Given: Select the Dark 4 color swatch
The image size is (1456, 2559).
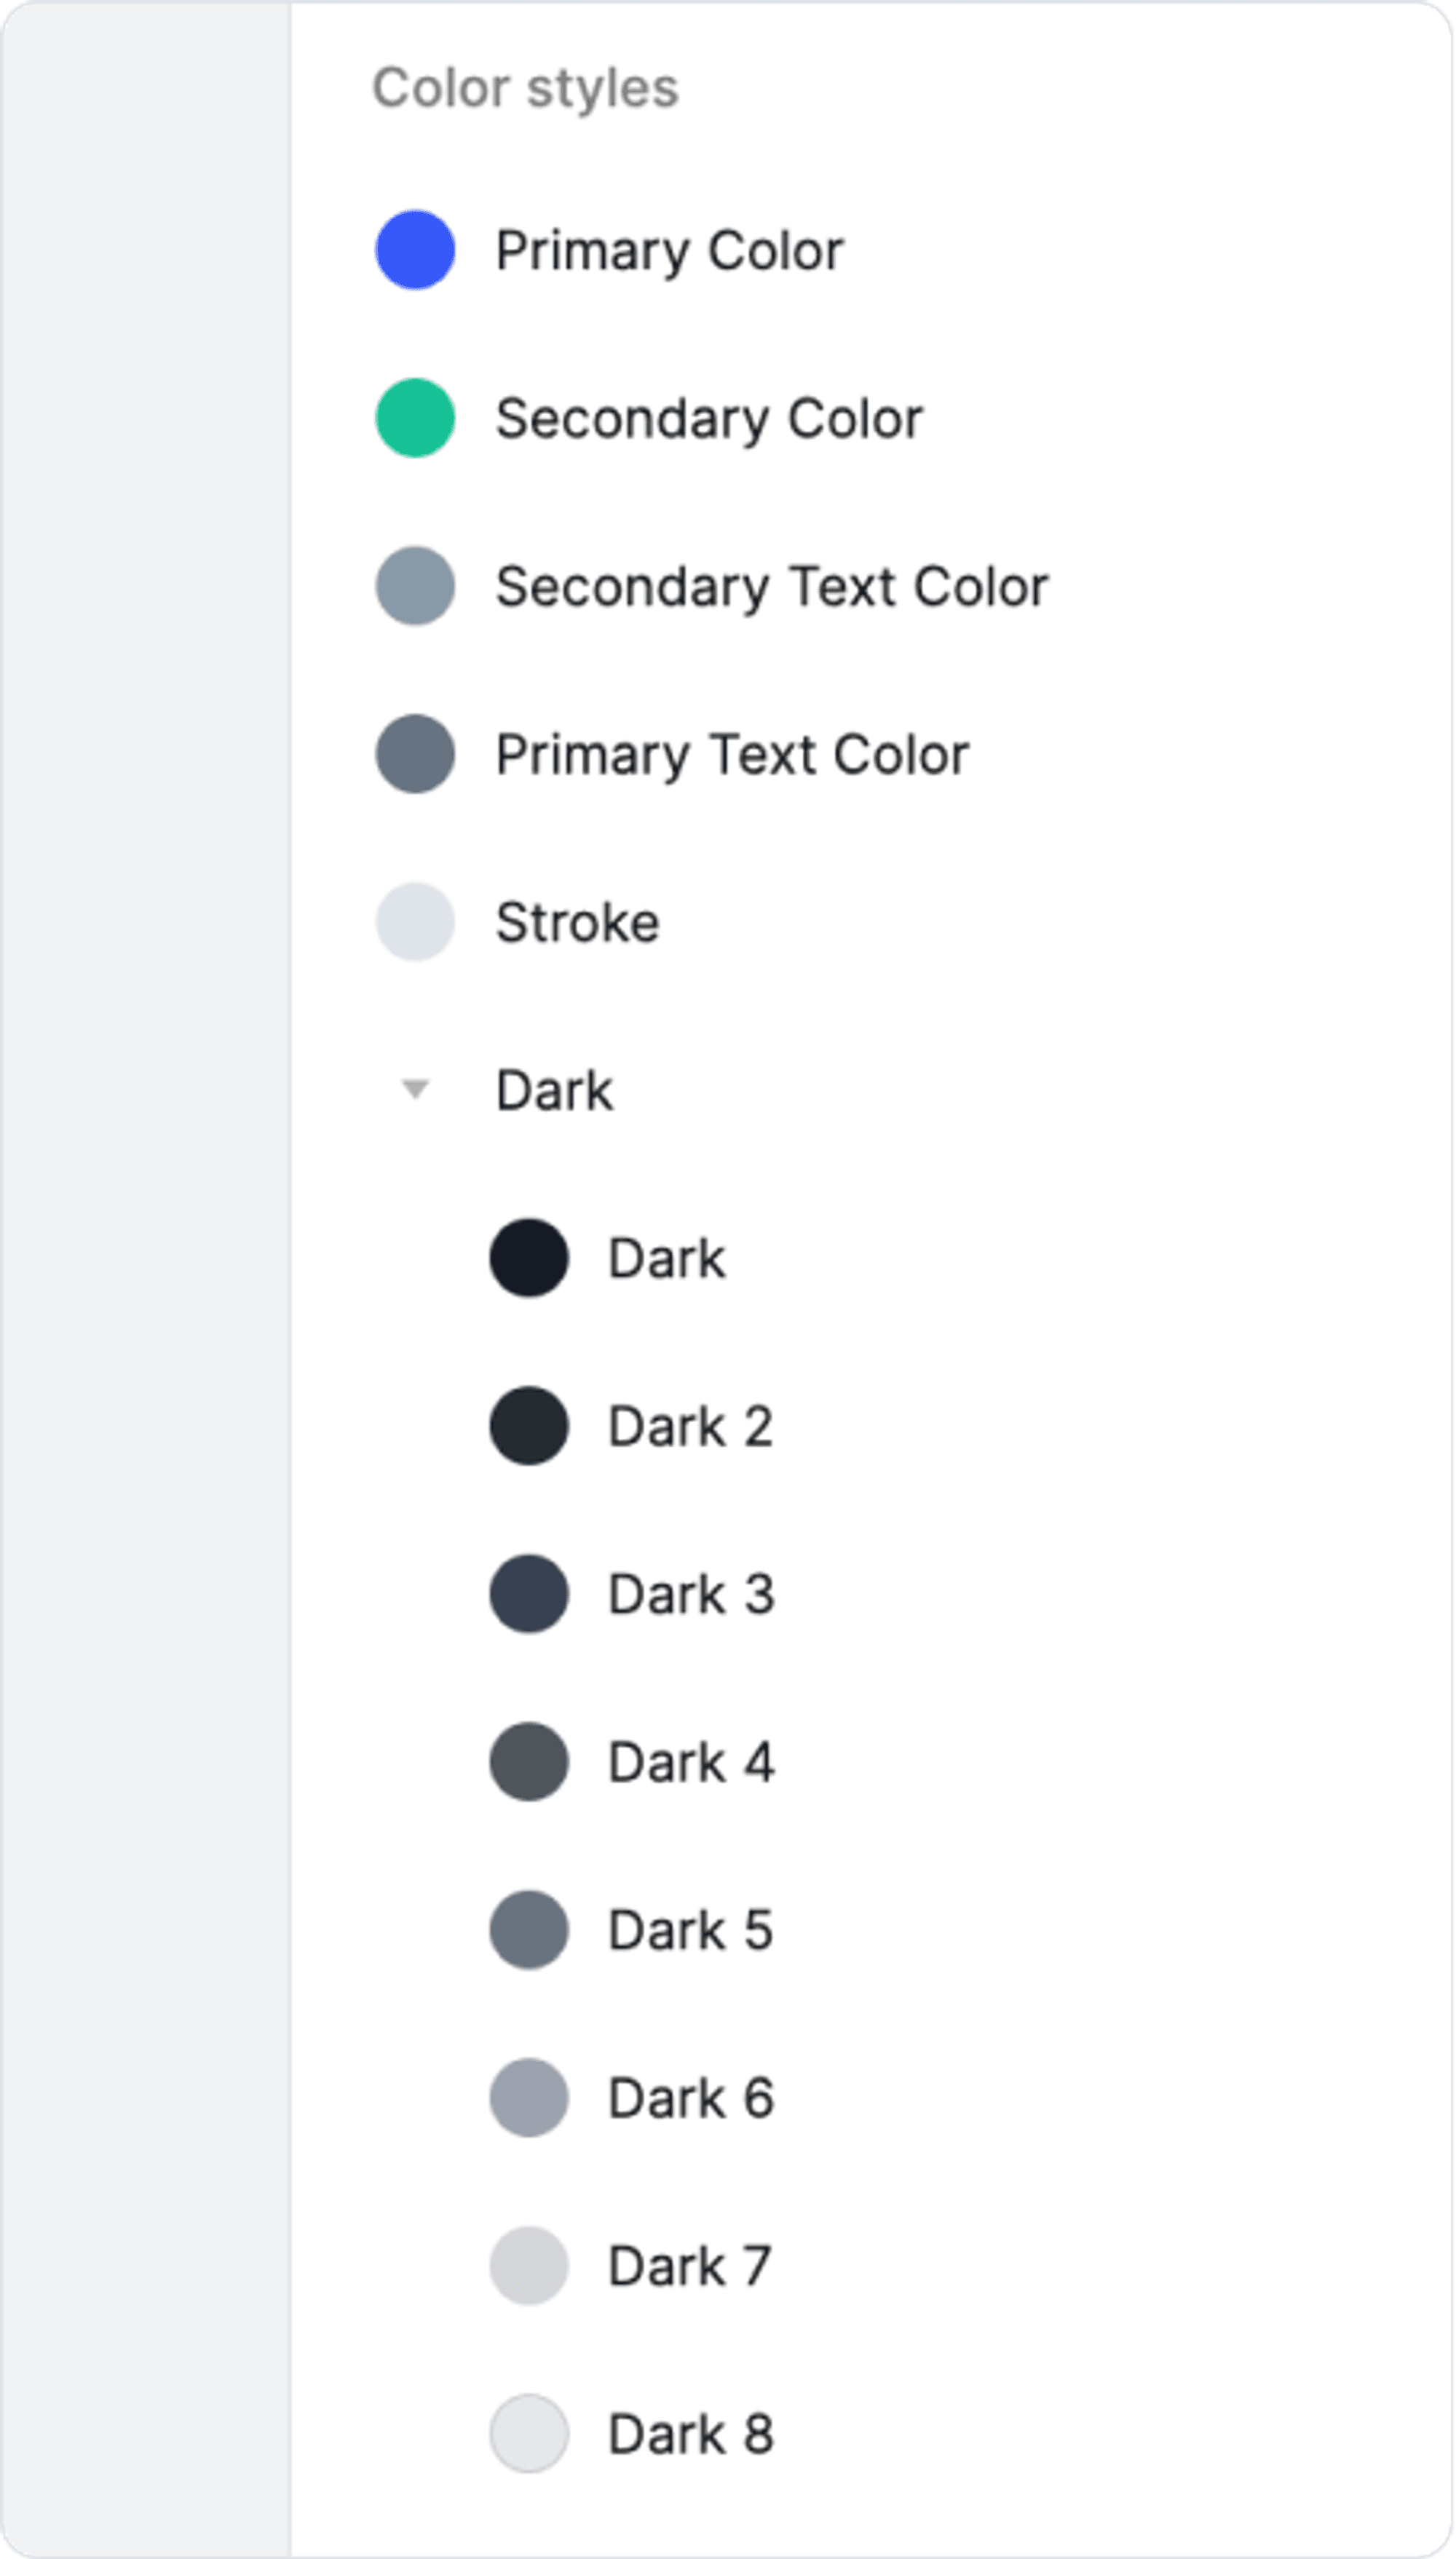Looking at the screenshot, I should tap(529, 1761).
